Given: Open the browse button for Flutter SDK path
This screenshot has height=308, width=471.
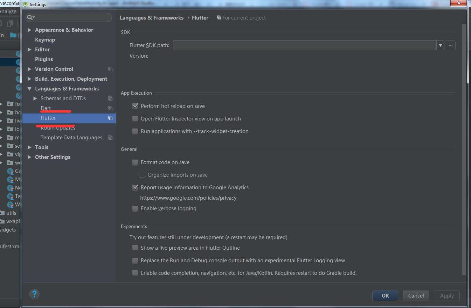Looking at the screenshot, I should click(x=451, y=45).
